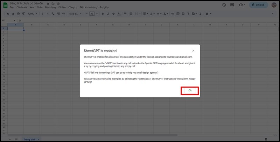The image size is (280, 142).
Task: Open the Dữ liệu menu
Action: pos(62,7)
